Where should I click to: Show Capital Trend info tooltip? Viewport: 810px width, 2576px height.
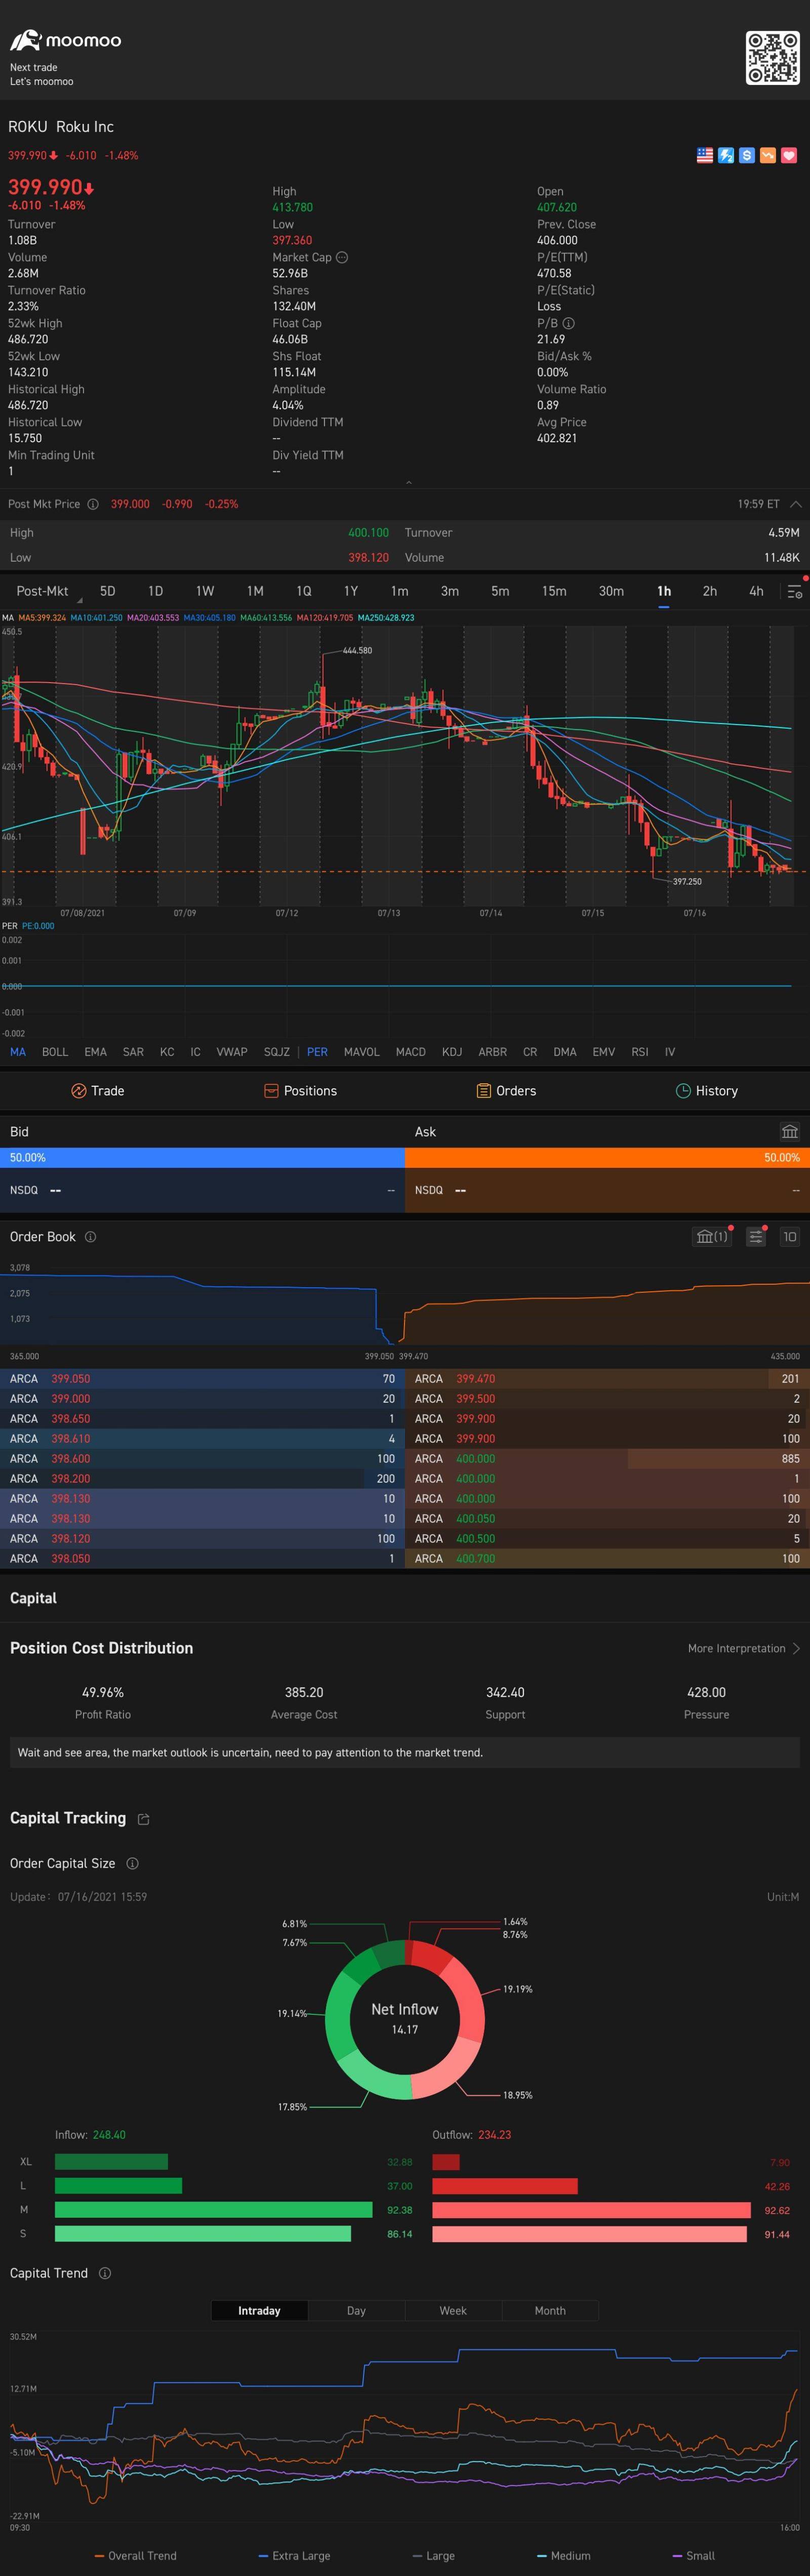[x=105, y=2273]
